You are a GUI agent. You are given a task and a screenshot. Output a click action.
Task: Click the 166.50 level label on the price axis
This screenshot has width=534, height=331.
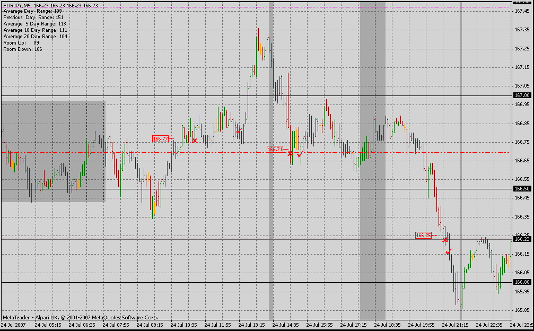(x=522, y=189)
